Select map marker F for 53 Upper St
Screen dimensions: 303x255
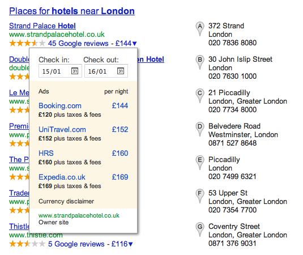(x=200, y=196)
